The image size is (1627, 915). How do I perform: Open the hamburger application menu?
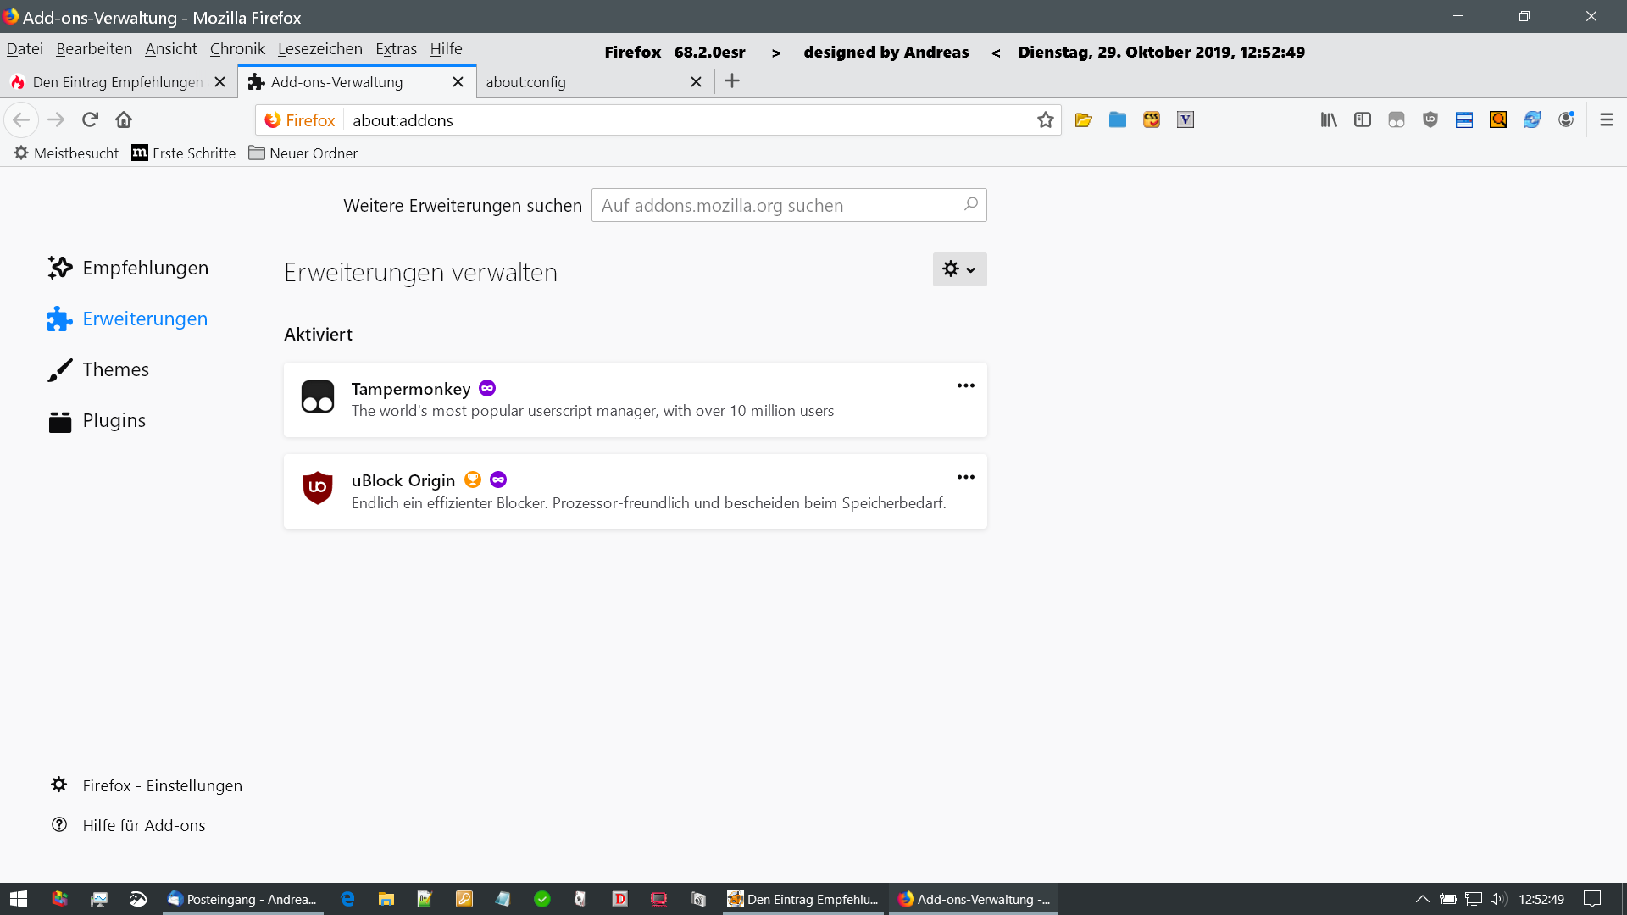click(x=1606, y=120)
